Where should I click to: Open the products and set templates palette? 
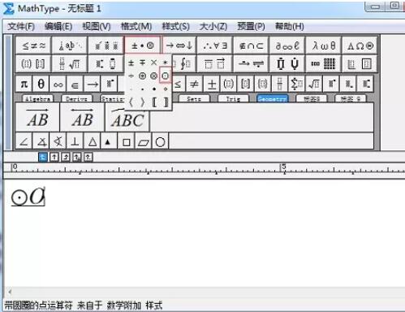coord(287,64)
